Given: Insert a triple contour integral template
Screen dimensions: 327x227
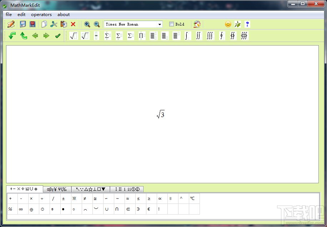Looking at the screenshot, I should click(244, 36).
